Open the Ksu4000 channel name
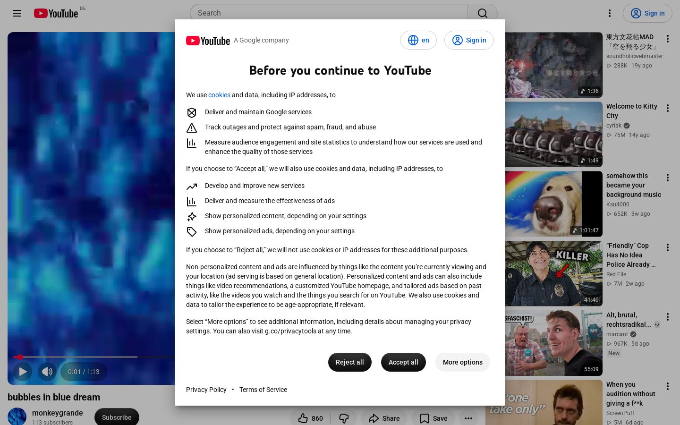Image resolution: width=680 pixels, height=425 pixels. point(618,204)
